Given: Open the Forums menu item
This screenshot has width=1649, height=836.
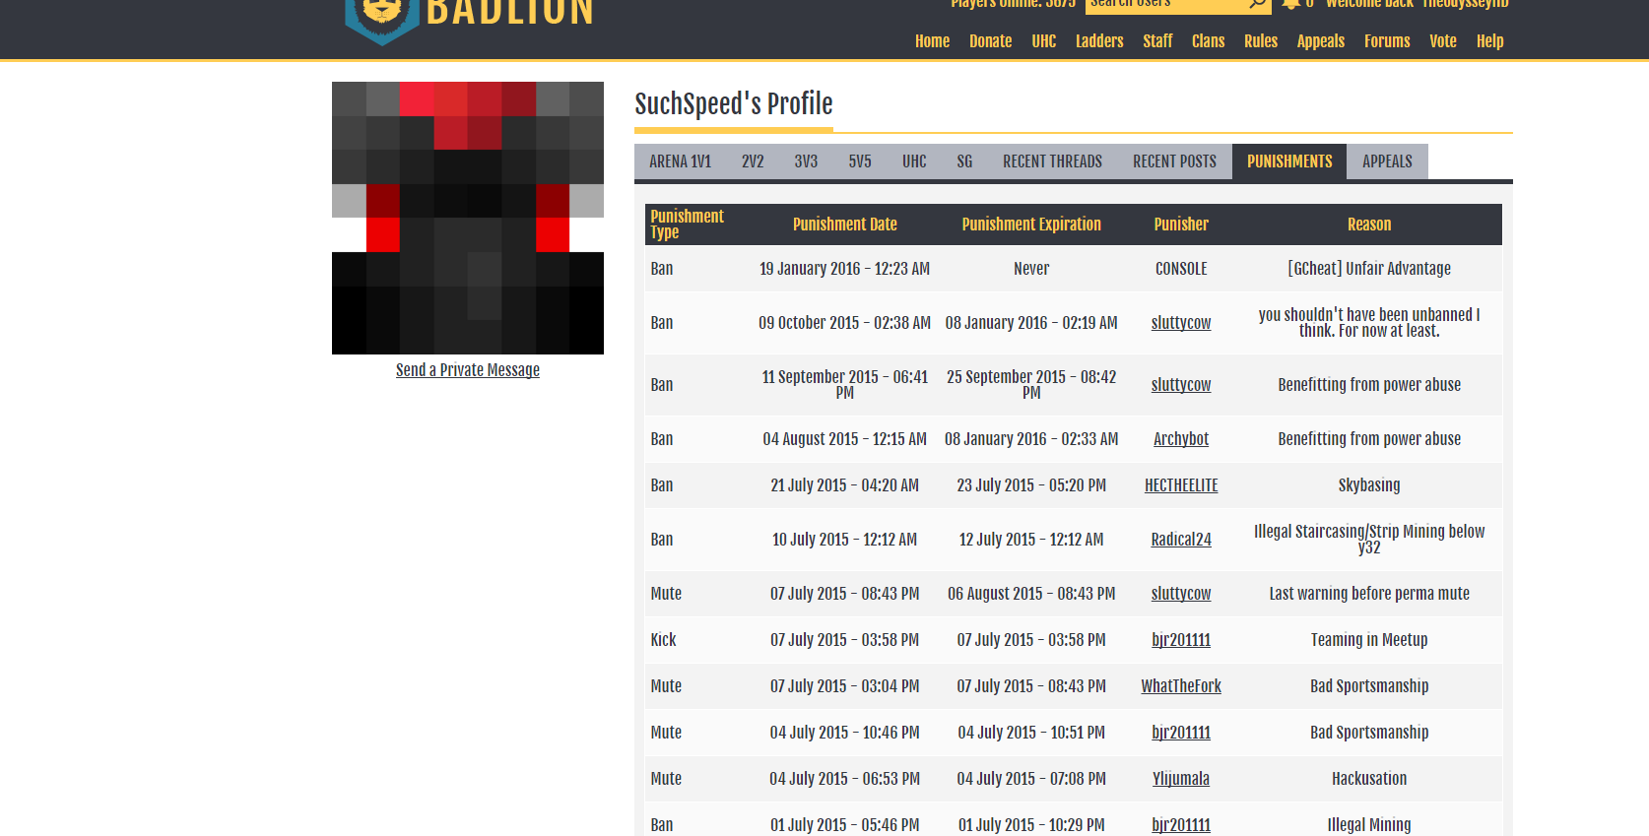Looking at the screenshot, I should click(x=1387, y=41).
